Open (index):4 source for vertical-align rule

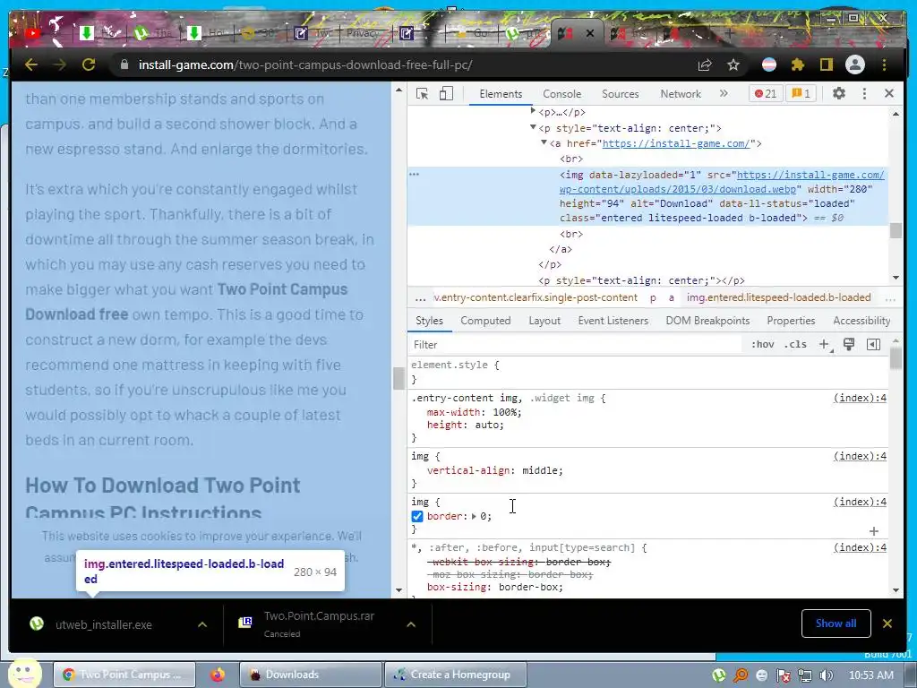pos(860,456)
